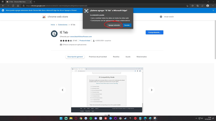Open the blackfishsoftware.com developer link
The image size is (216, 121).
click(81, 37)
